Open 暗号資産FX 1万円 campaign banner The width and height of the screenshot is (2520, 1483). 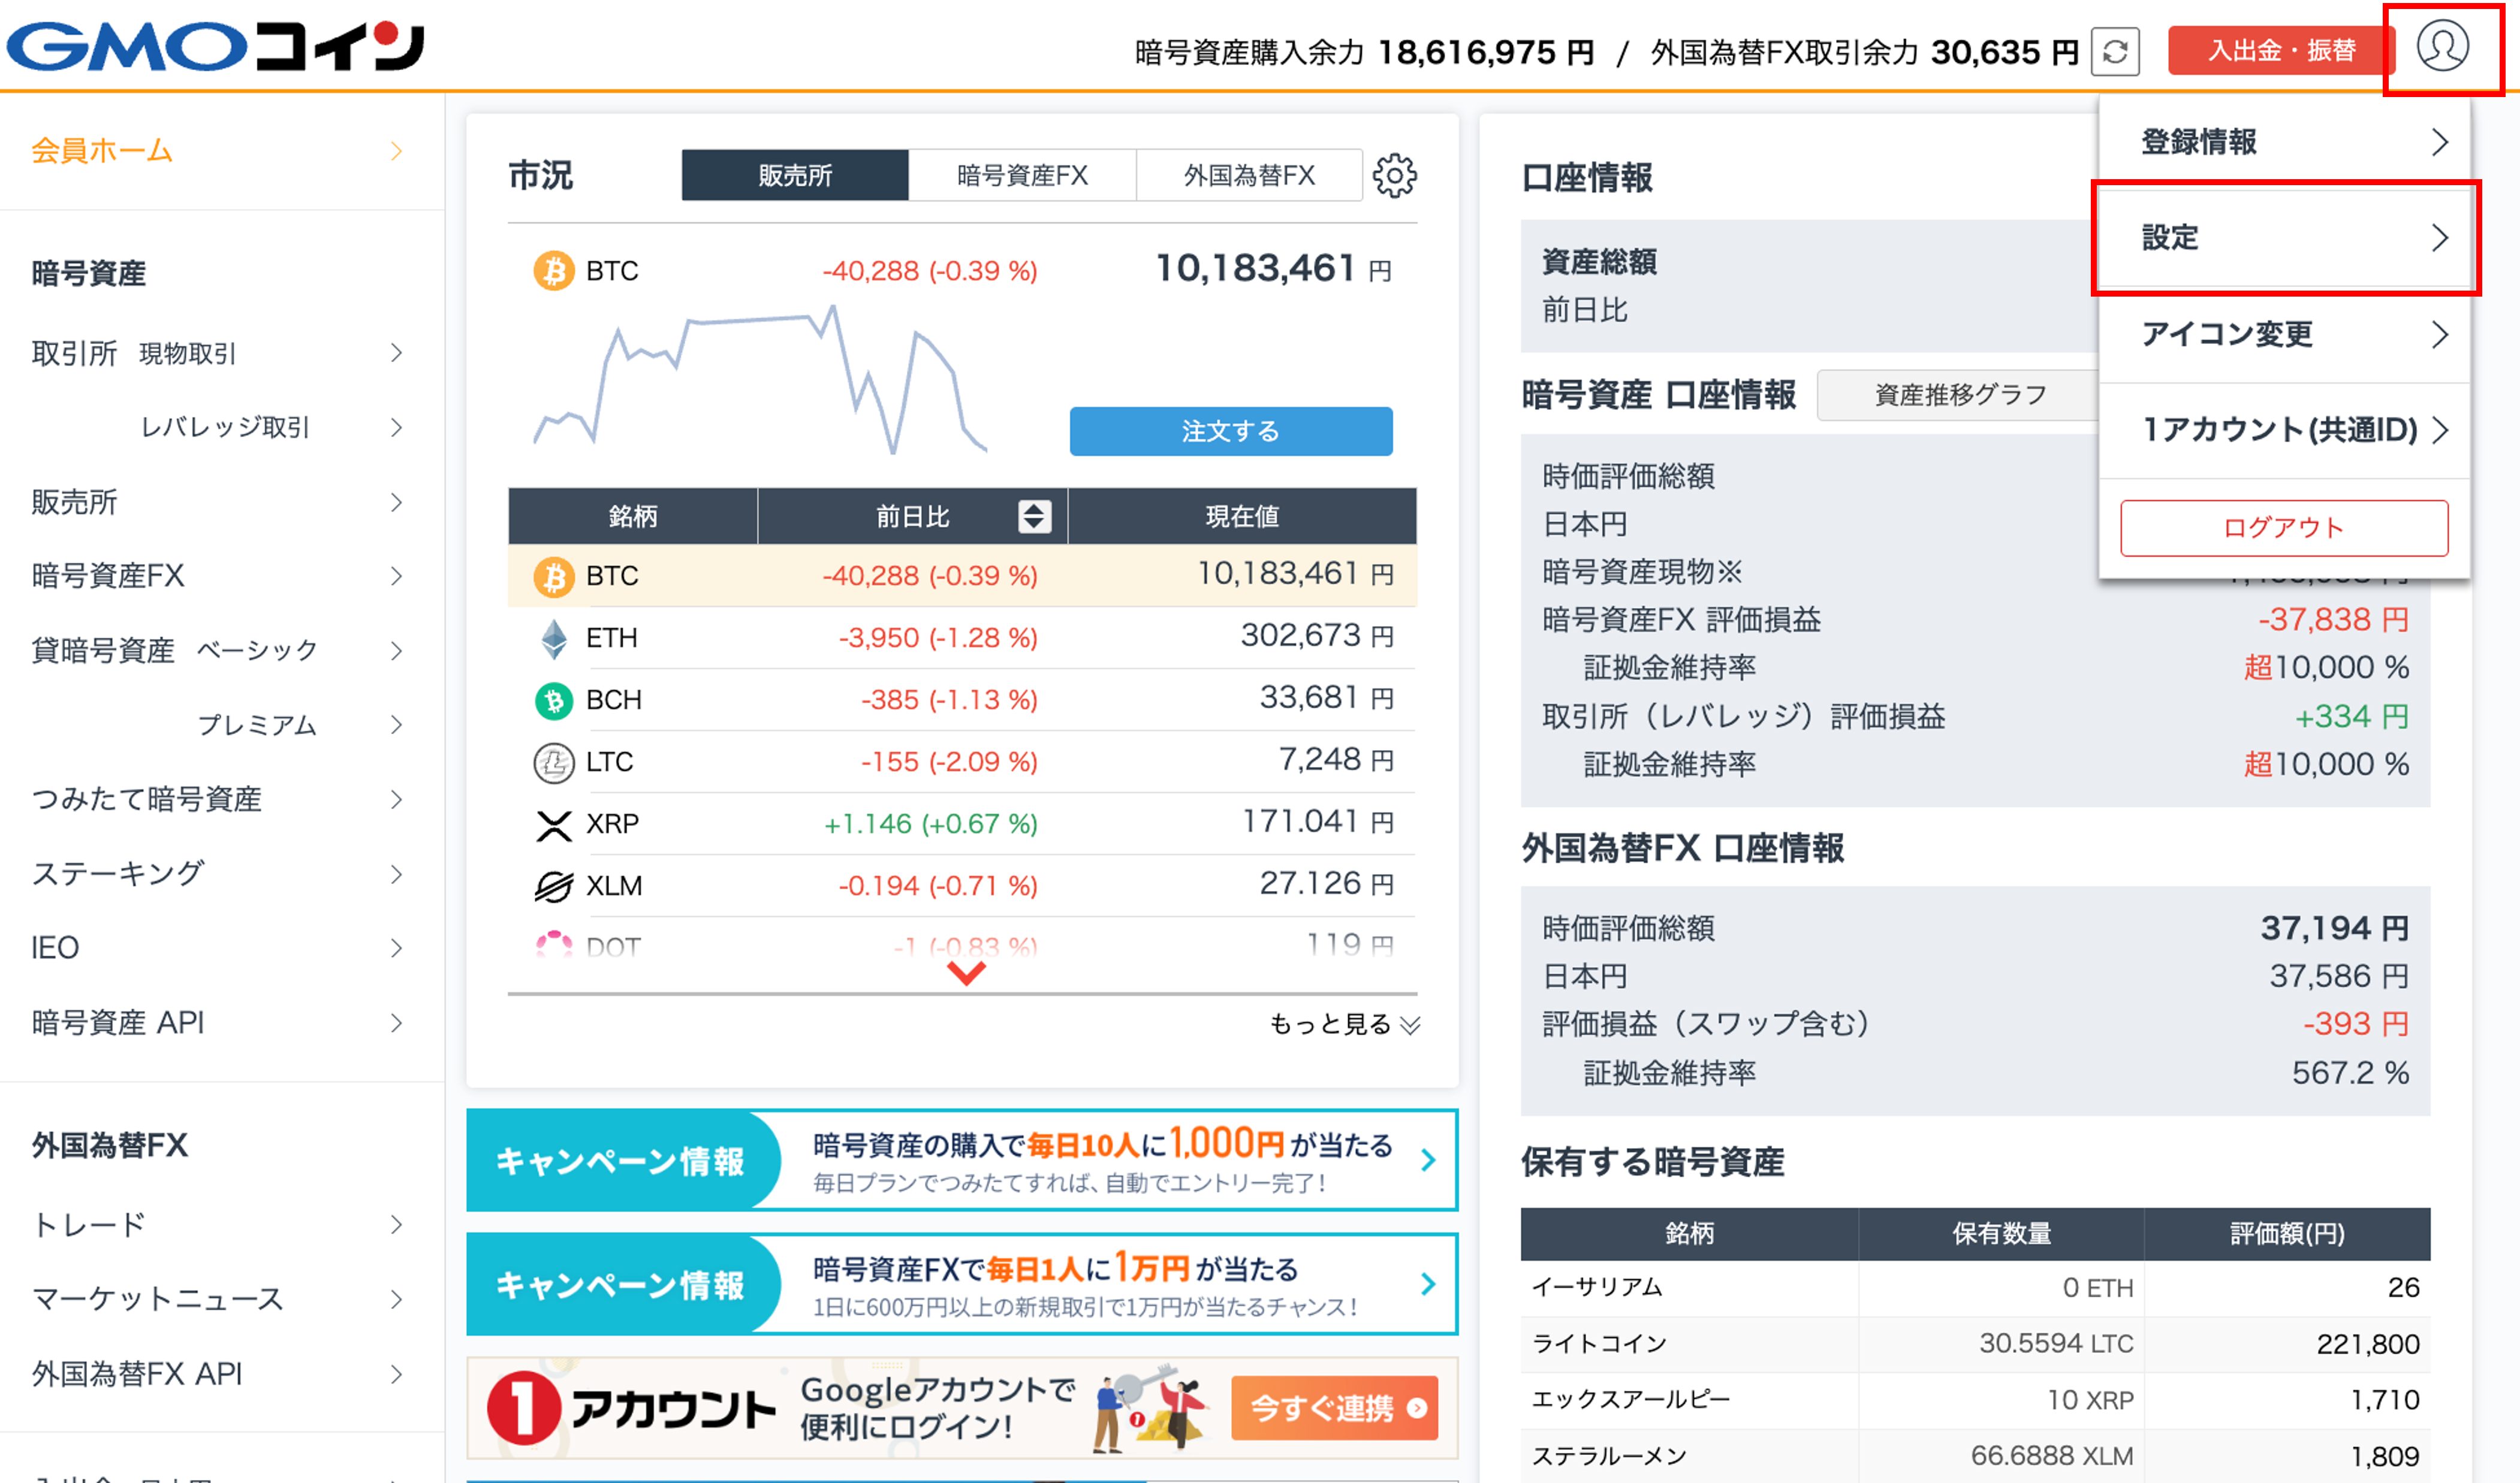pyautogui.click(x=962, y=1284)
